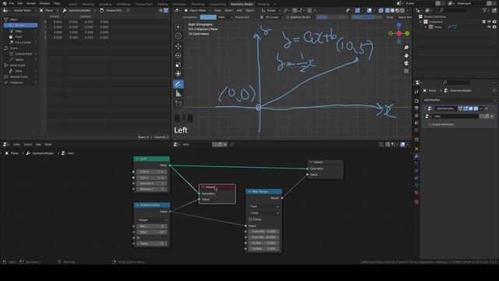
Task: Click intro node group name field in modifier
Action: (455, 116)
